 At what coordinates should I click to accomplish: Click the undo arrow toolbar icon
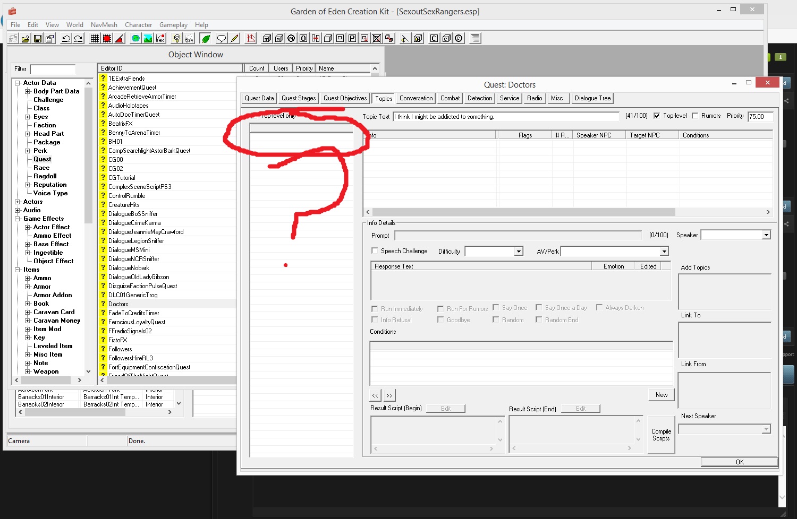[66, 38]
